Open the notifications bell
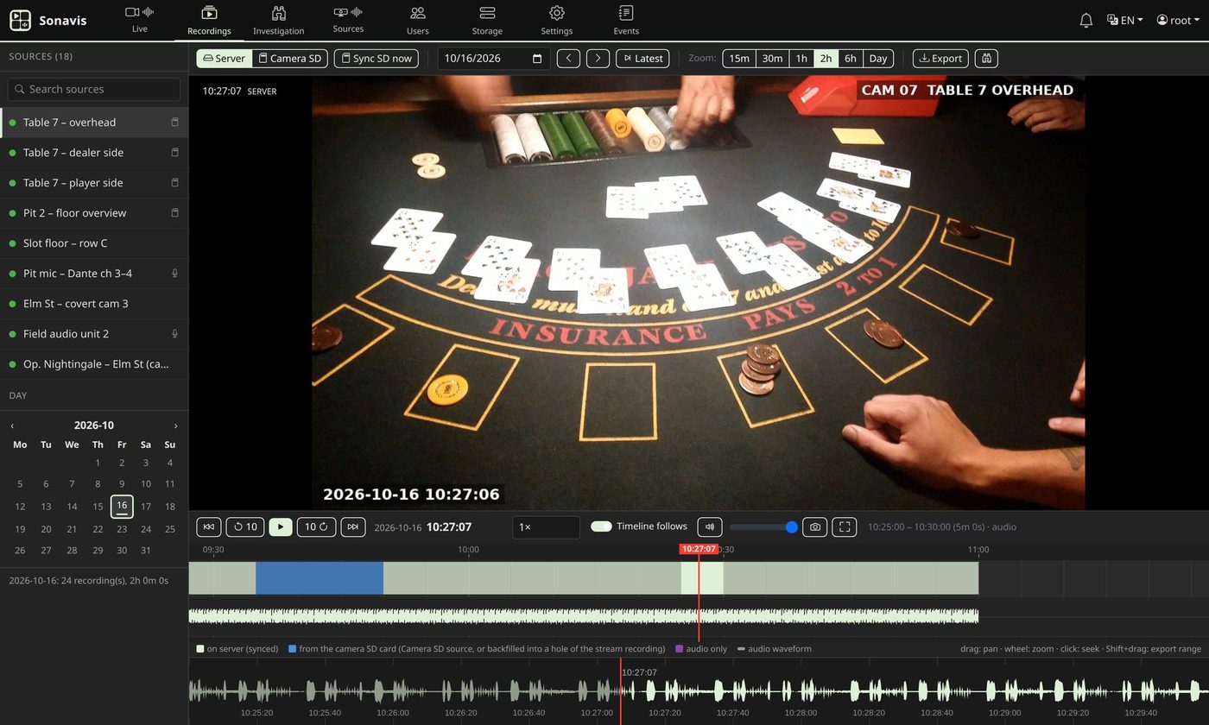Image resolution: width=1209 pixels, height=725 pixels. pyautogui.click(x=1086, y=20)
